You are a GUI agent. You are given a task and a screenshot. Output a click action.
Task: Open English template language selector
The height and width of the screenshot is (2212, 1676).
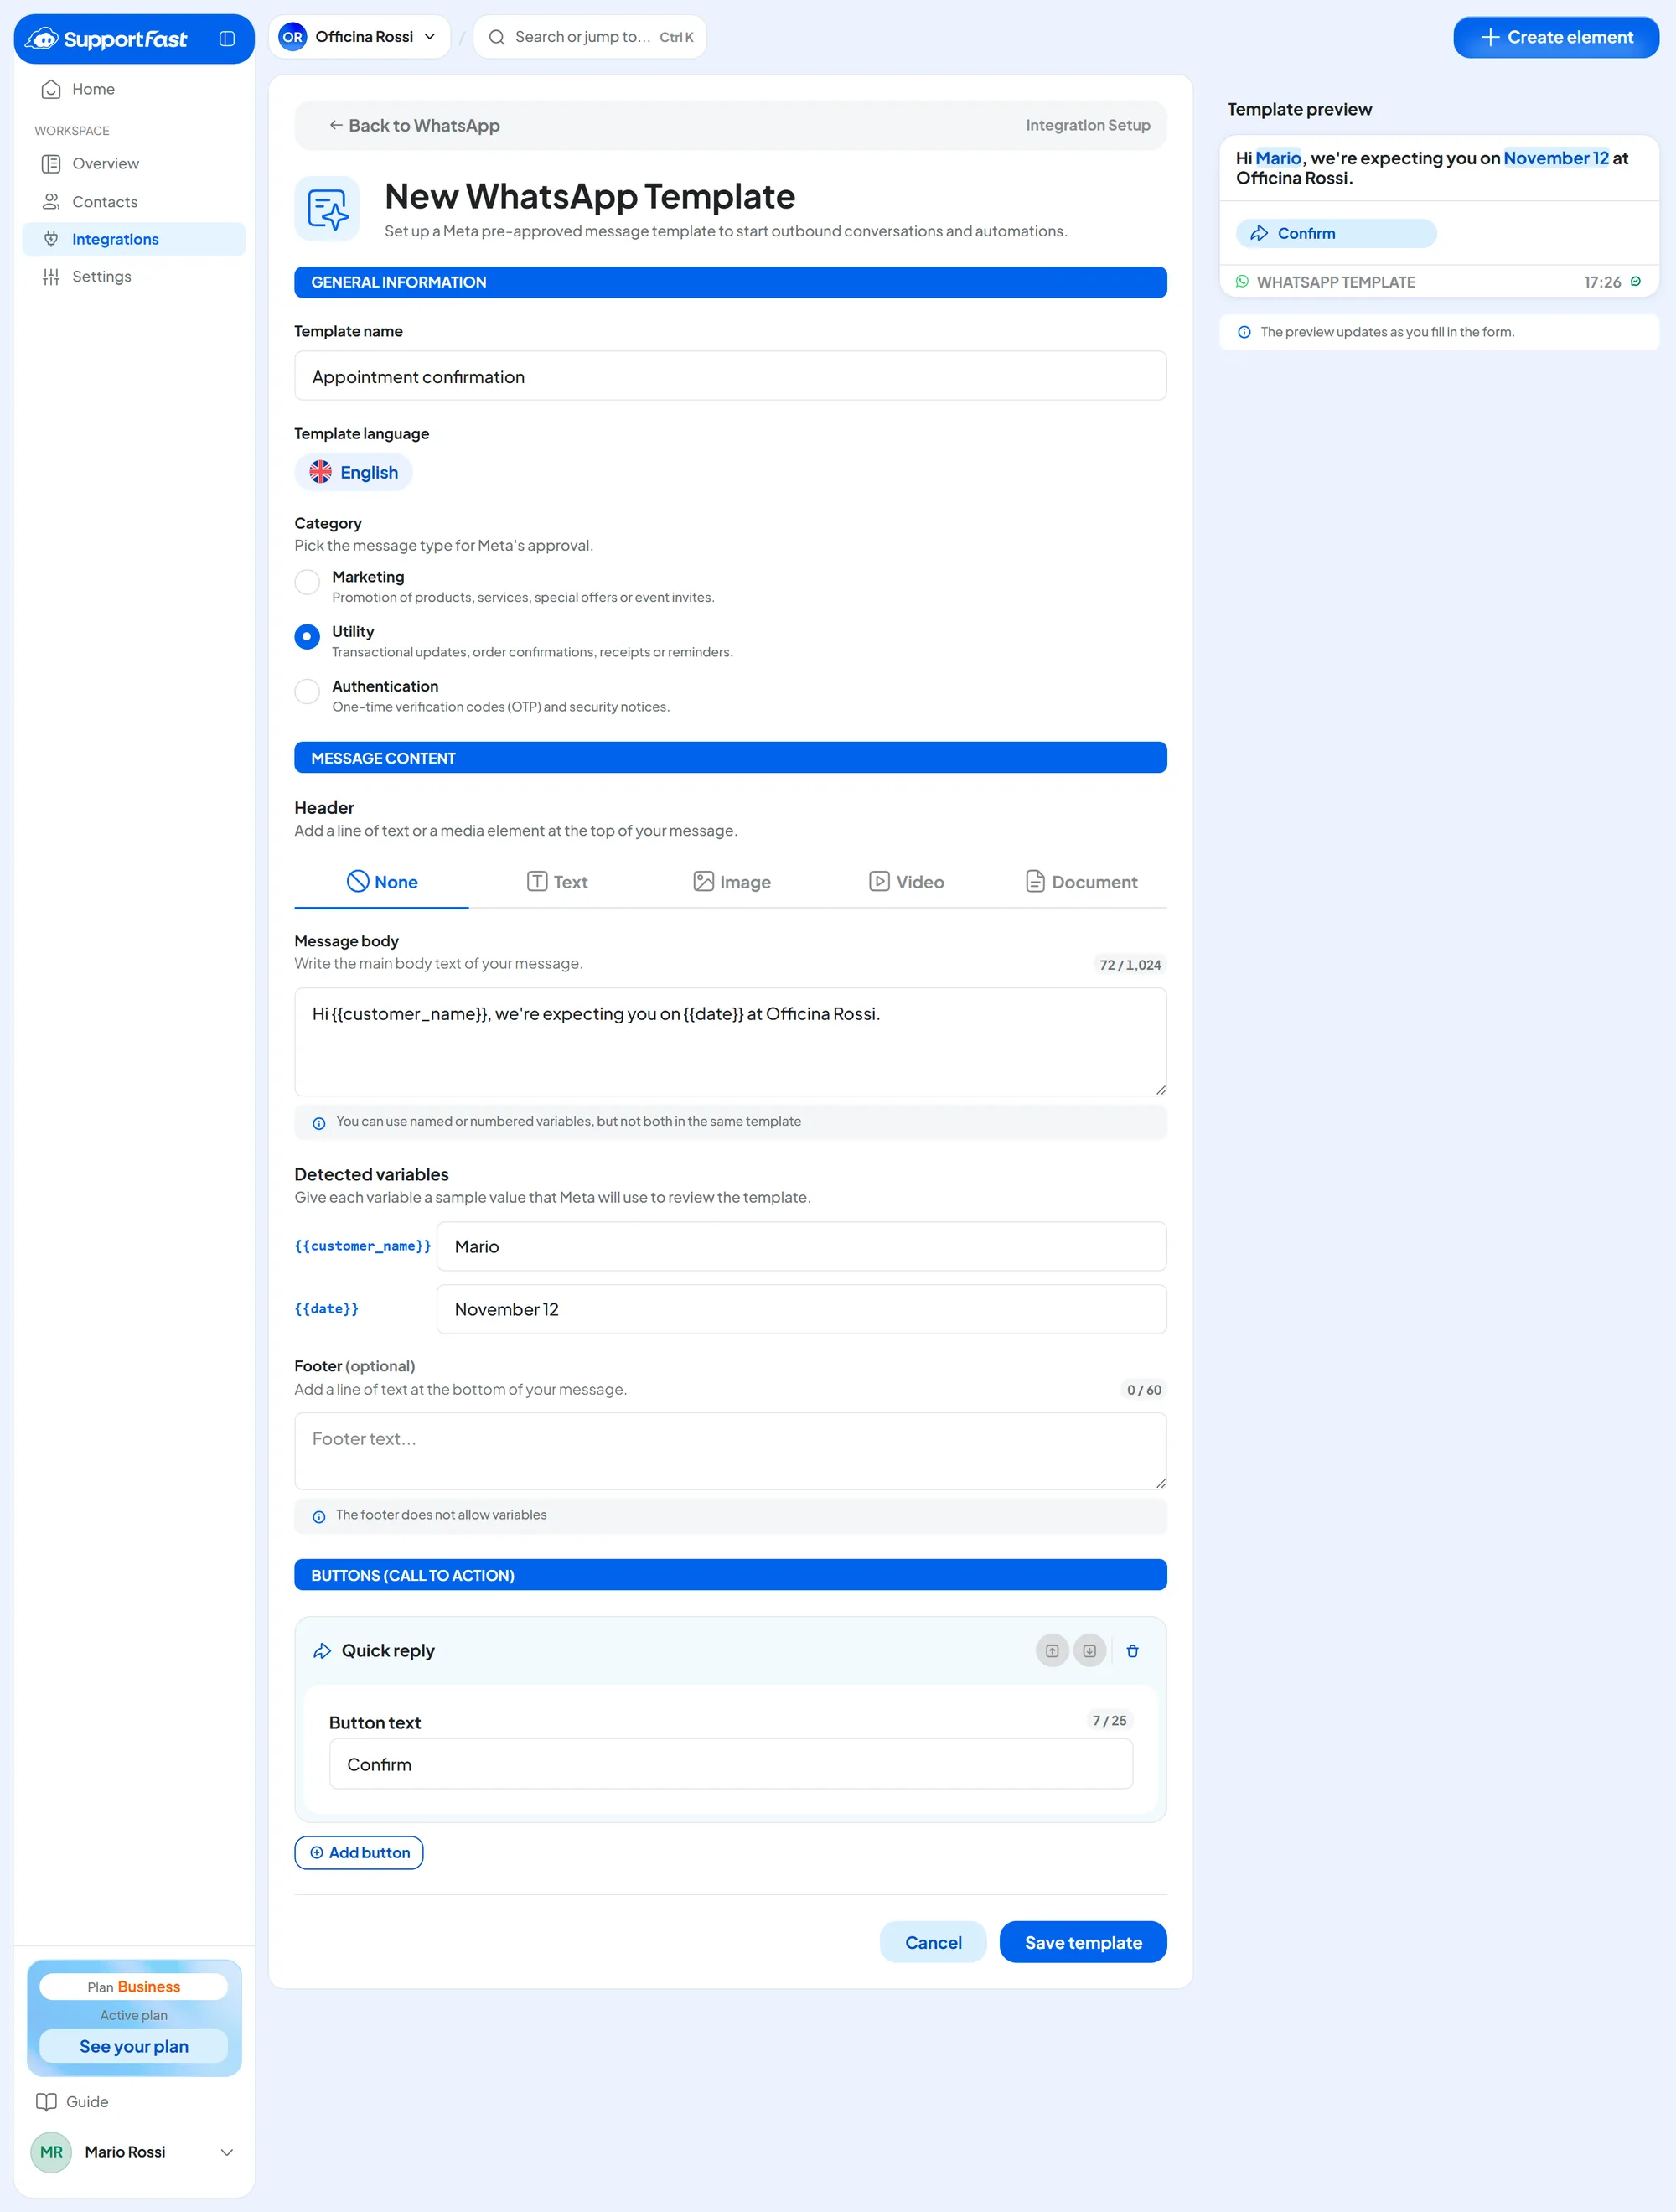pyautogui.click(x=354, y=472)
